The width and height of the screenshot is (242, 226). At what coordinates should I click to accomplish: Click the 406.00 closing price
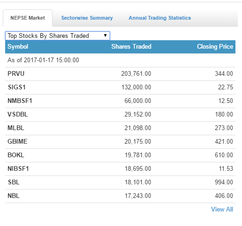click(x=224, y=196)
